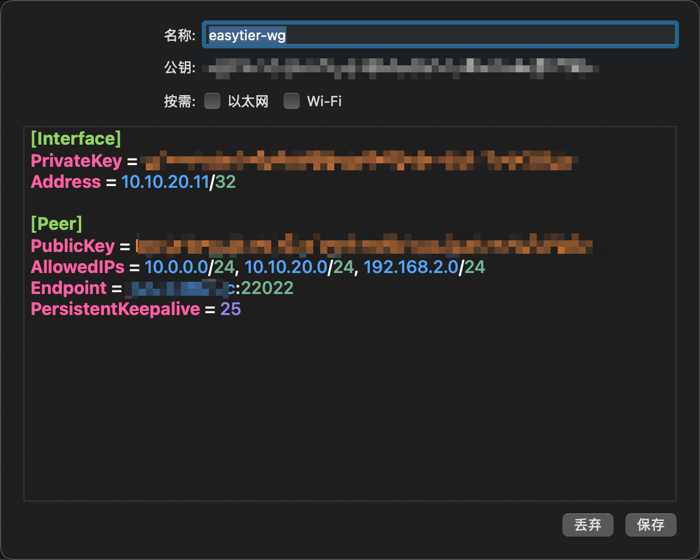Screen dimensions: 700x560
Task: Click the Endpoint keyword in peer section
Action: point(68,288)
